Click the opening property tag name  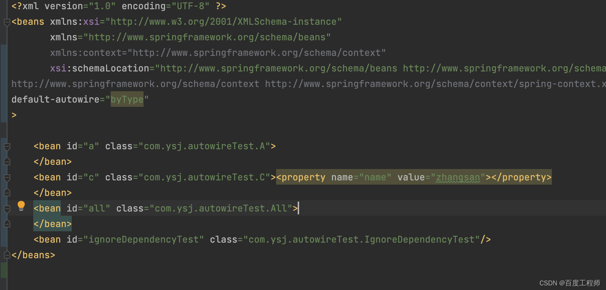(303, 177)
